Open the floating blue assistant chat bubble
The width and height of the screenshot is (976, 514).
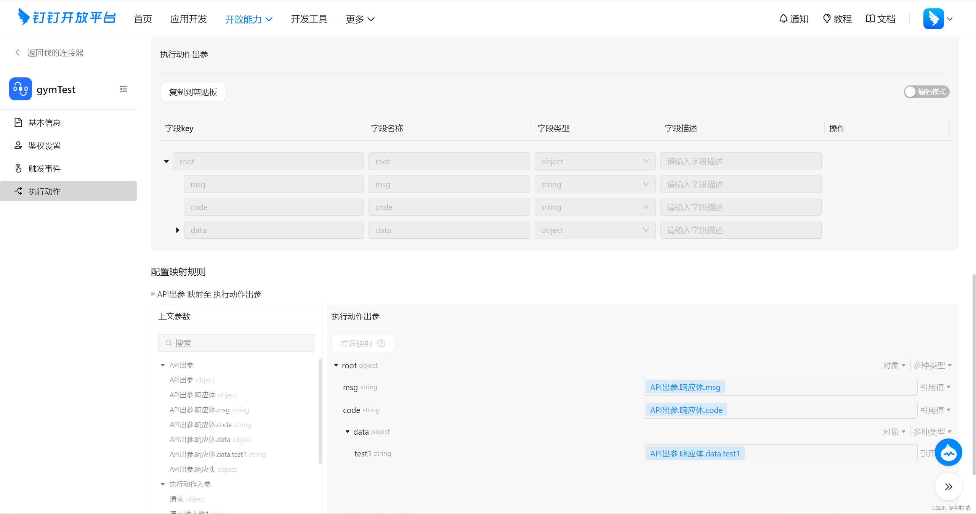point(948,452)
